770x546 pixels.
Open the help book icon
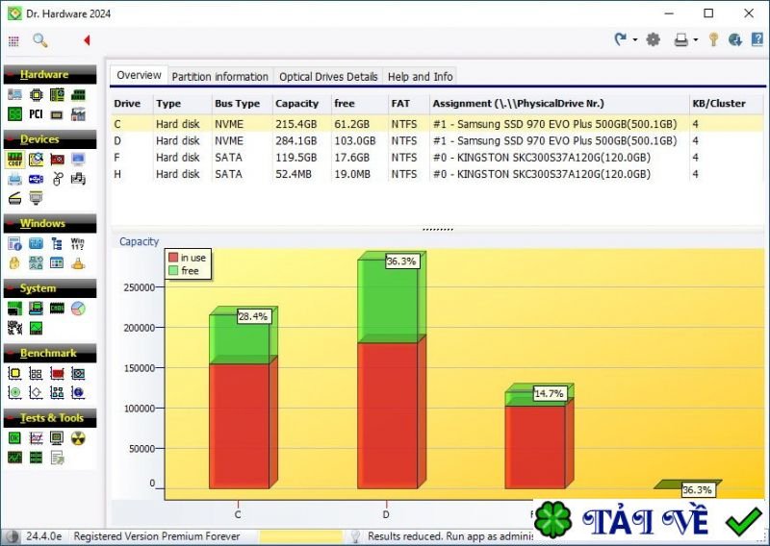tap(757, 39)
